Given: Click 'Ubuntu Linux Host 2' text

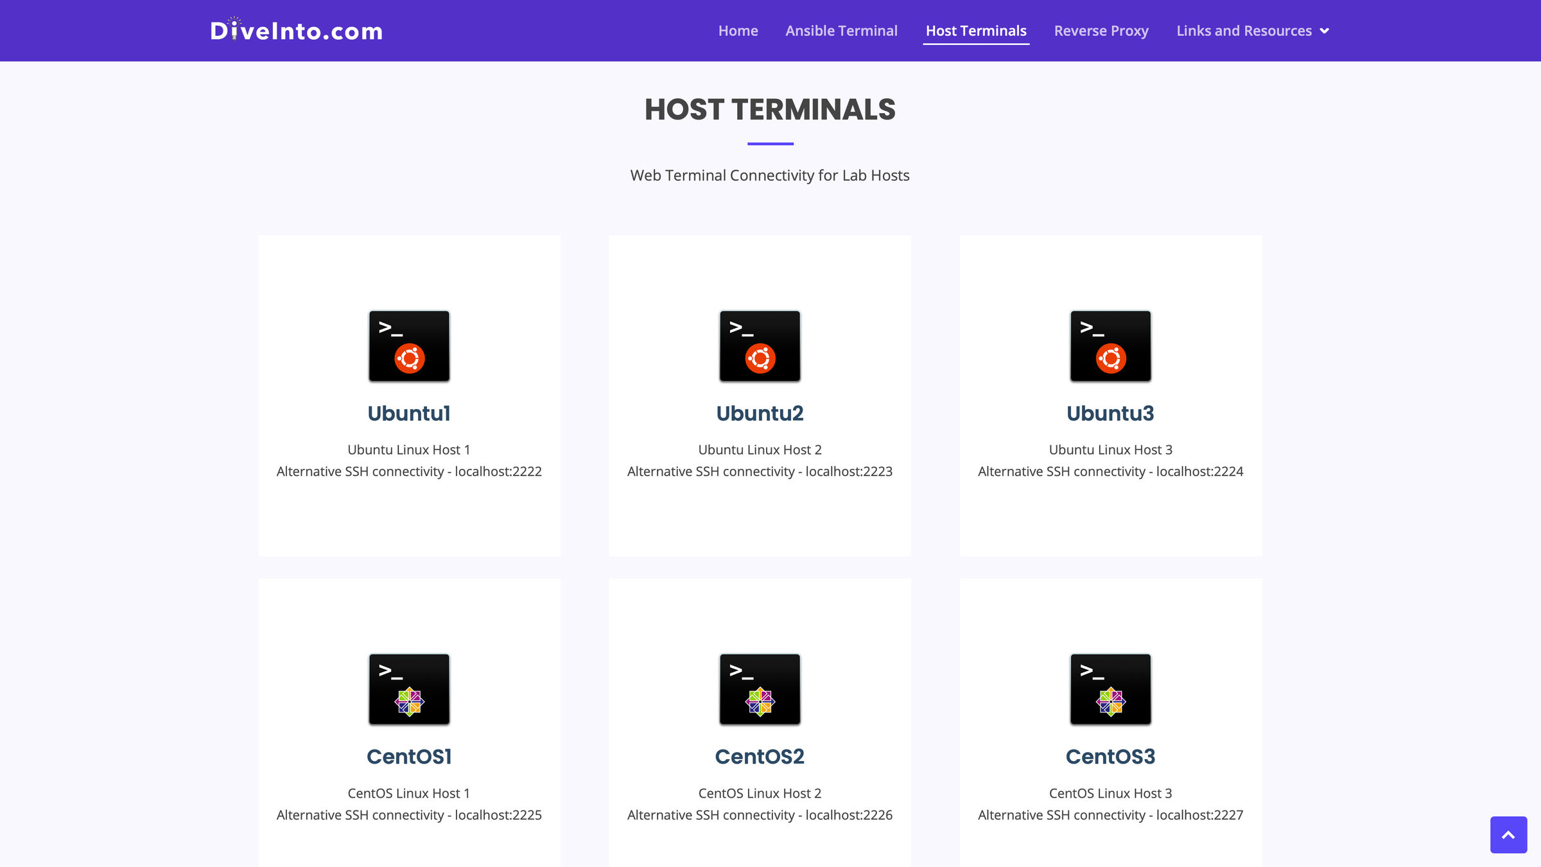Looking at the screenshot, I should [760, 450].
